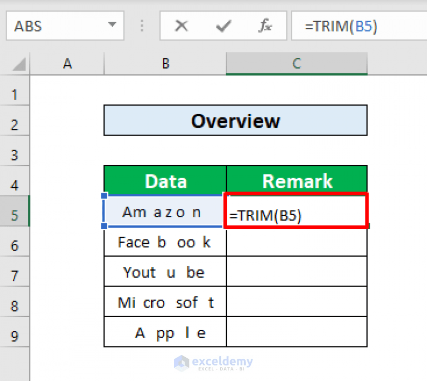Select the cell containing Face b oo k
Screen dimensions: 427x381
point(165,242)
